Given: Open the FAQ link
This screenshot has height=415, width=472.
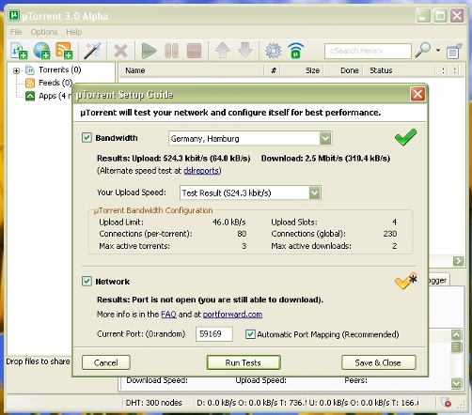Looking at the screenshot, I should tap(168, 315).
